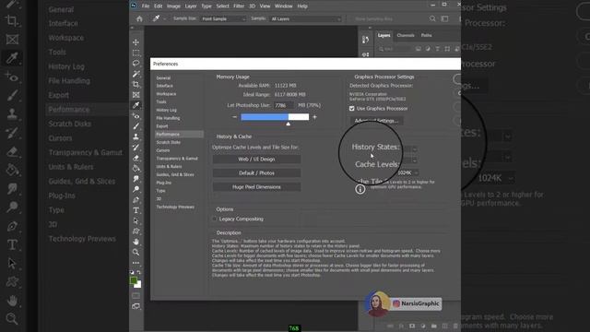Select the Magic Wand tool
The width and height of the screenshot is (590, 332).
(136, 74)
